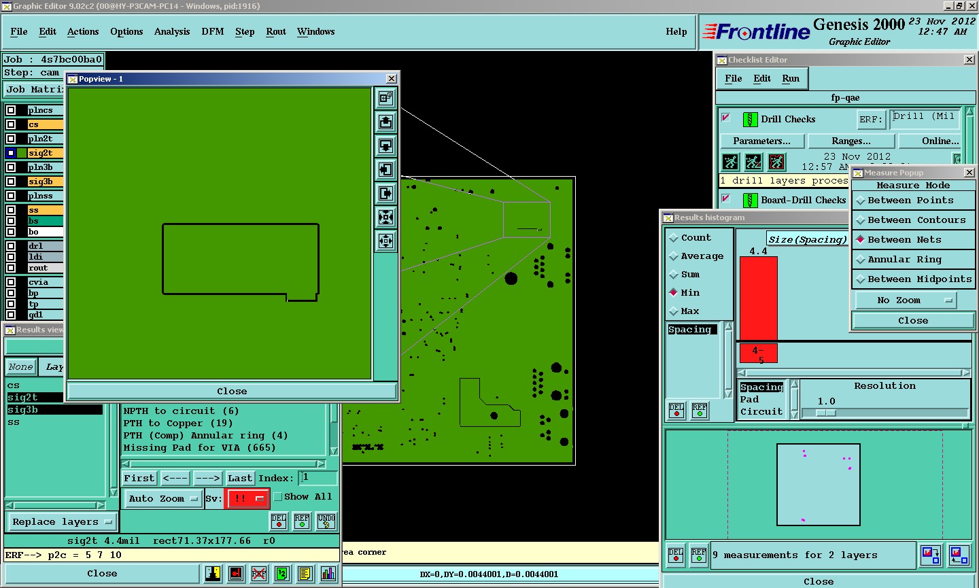Click Popview outward-arrows zoom icon
979x588 pixels.
tap(385, 241)
